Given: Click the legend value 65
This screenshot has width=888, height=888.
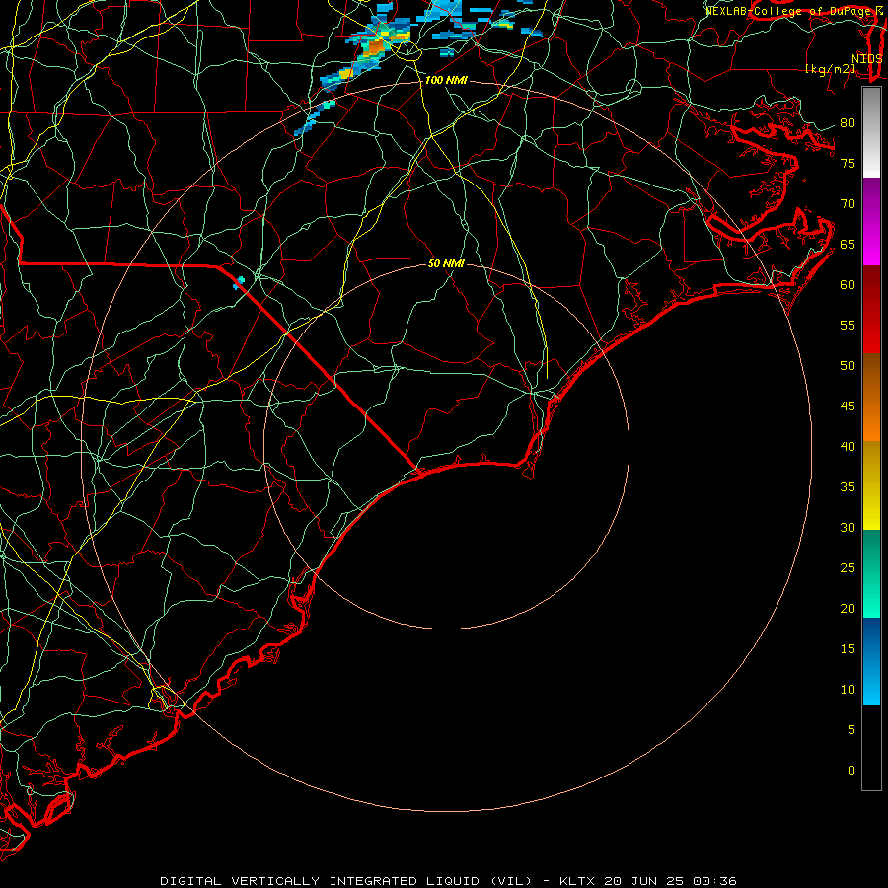Looking at the screenshot, I should pos(848,244).
